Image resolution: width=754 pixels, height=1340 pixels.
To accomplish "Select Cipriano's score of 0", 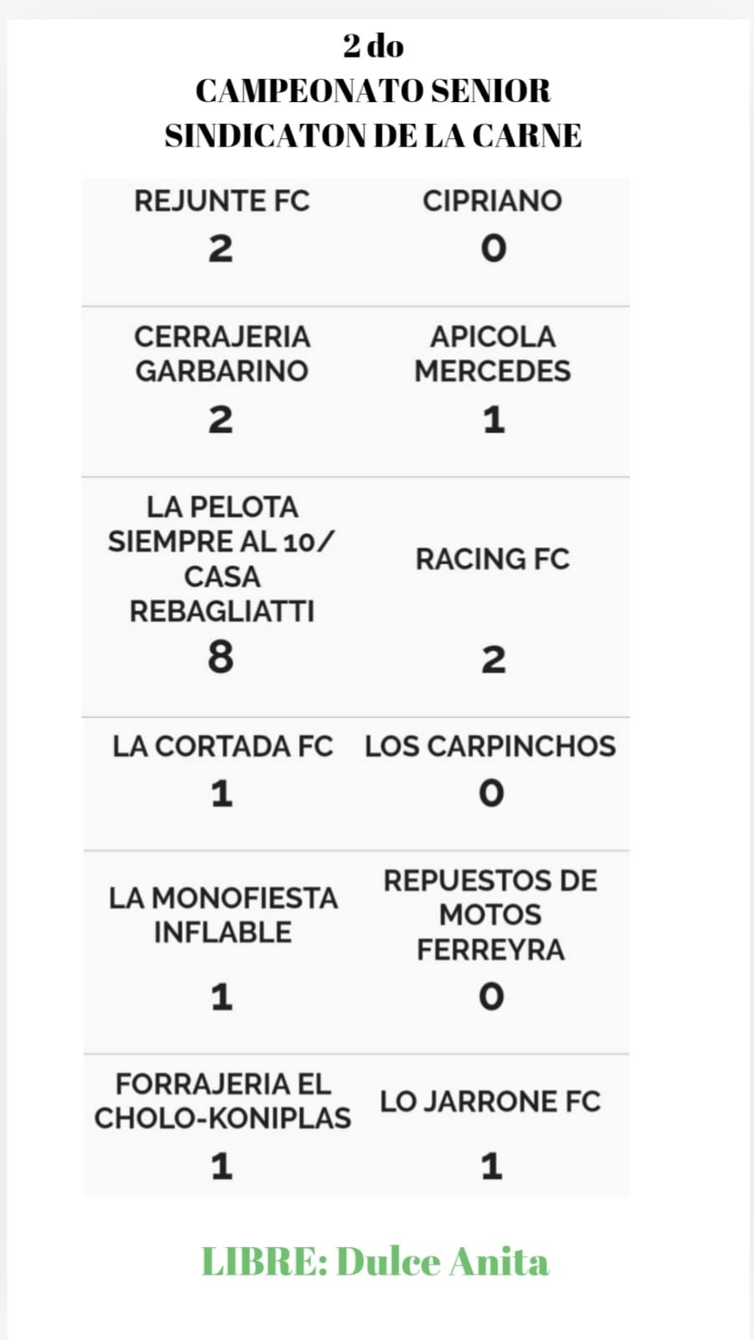I will [494, 248].
